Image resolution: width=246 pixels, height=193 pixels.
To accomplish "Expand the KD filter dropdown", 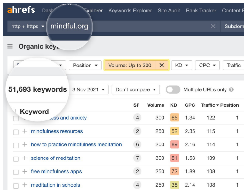I will [x=181, y=65].
